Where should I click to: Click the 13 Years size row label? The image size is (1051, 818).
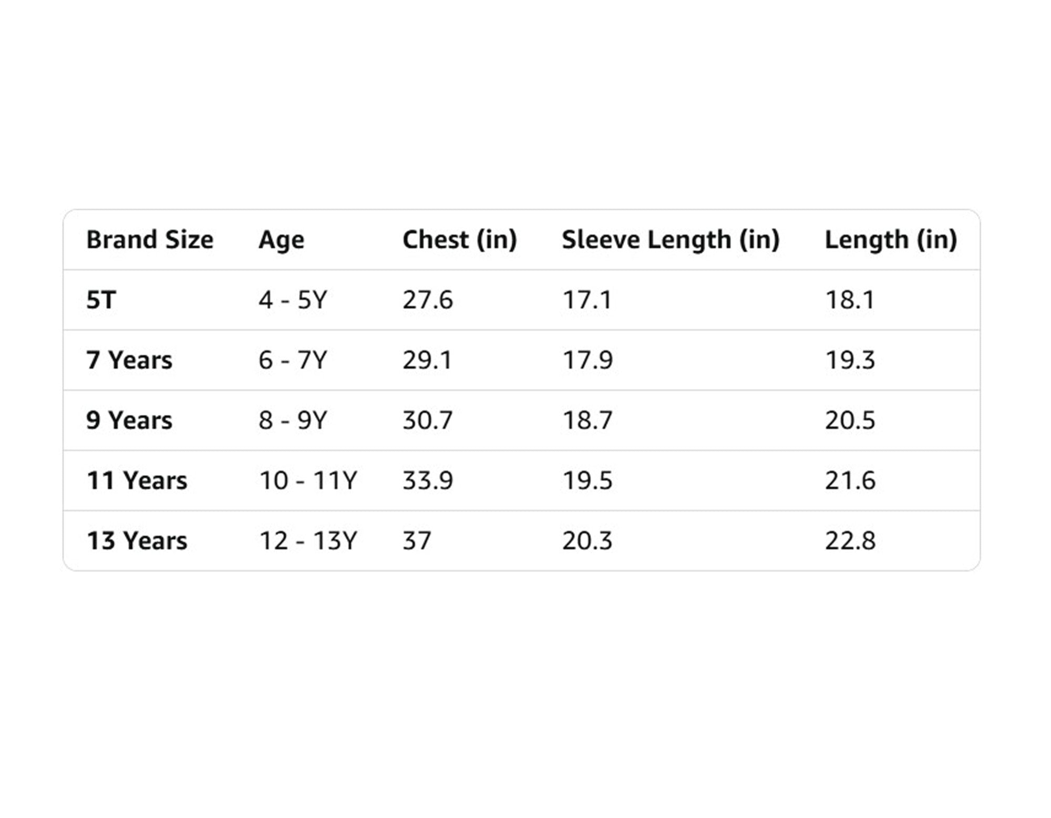click(x=137, y=540)
